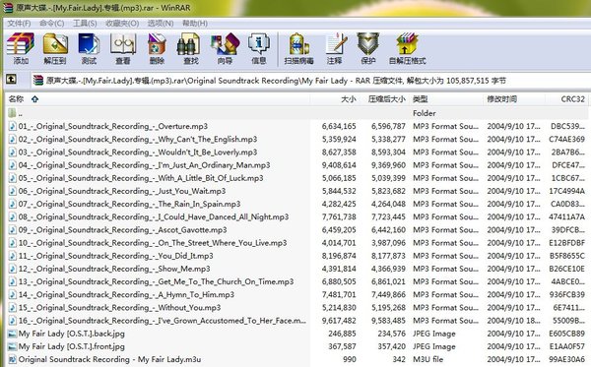Open the 帮助(H) menu
Image resolution: width=591 pixels, height=367 pixels.
(x=195, y=24)
